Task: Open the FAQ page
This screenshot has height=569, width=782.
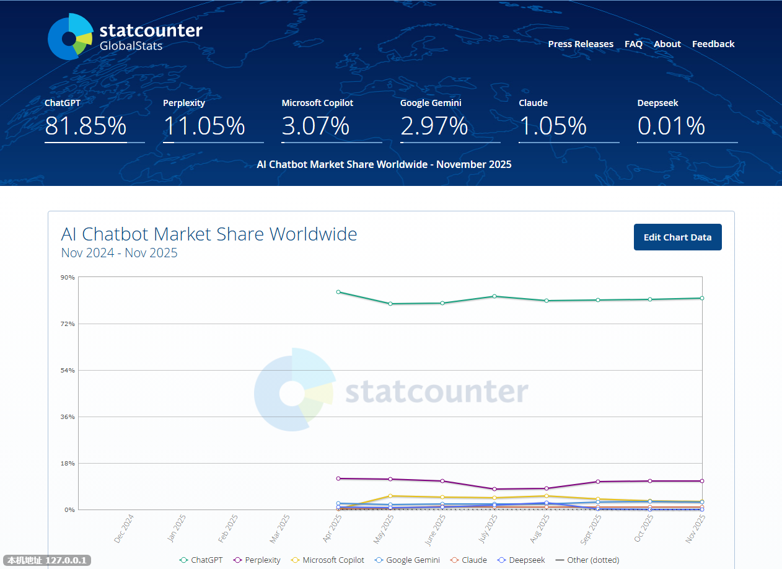Action: point(633,44)
